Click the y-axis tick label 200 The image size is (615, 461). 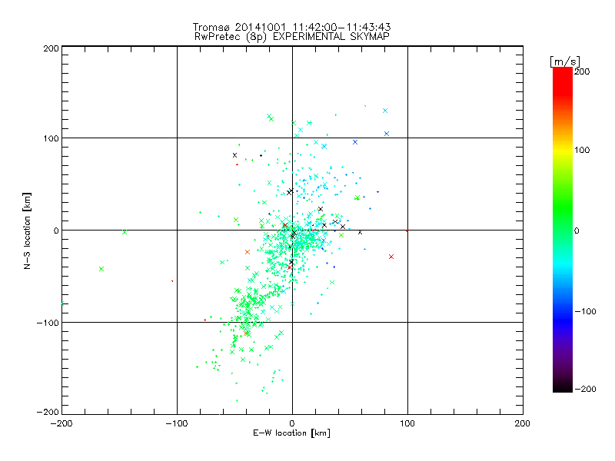click(x=51, y=48)
